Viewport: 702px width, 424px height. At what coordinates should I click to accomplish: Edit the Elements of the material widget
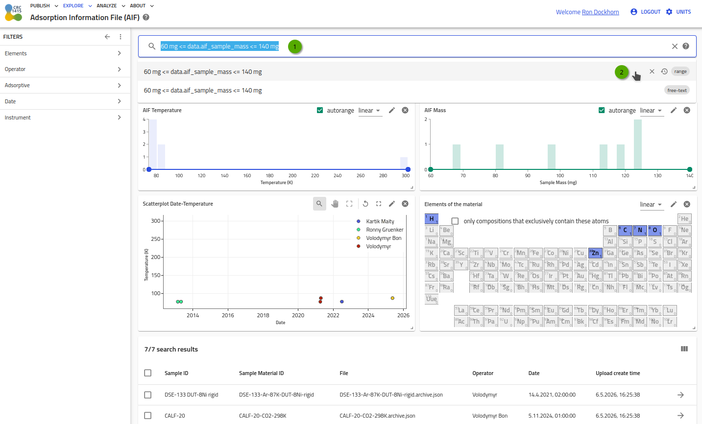pos(674,204)
